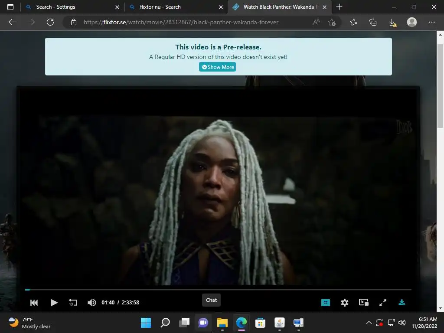
Task: Toggle closed captions CC button
Action: pos(325,303)
